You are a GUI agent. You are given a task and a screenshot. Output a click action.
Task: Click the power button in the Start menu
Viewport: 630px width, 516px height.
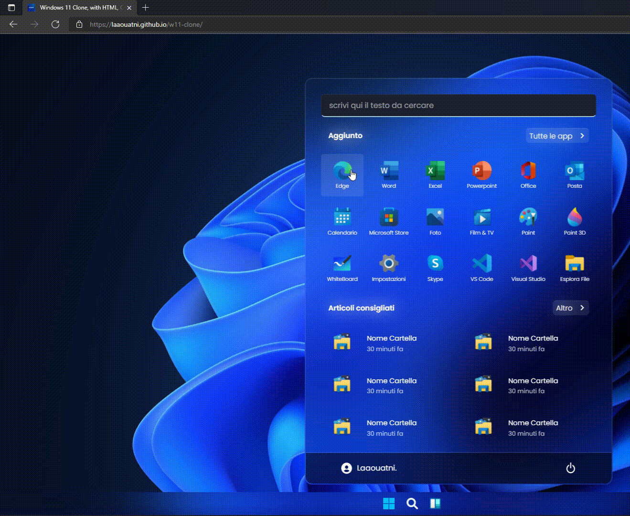pos(571,468)
